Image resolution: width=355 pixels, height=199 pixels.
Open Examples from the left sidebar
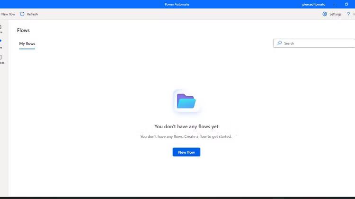[x=1, y=59]
